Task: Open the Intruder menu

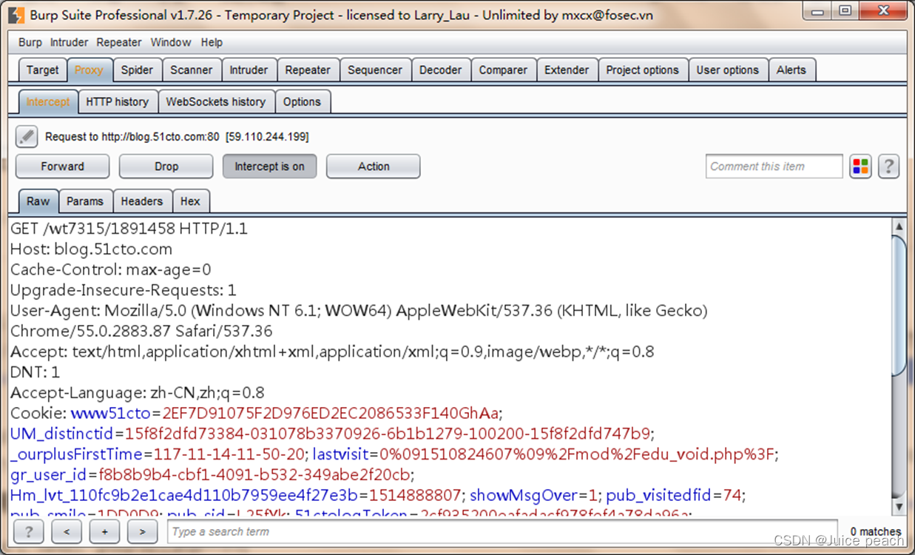Action: coord(69,42)
